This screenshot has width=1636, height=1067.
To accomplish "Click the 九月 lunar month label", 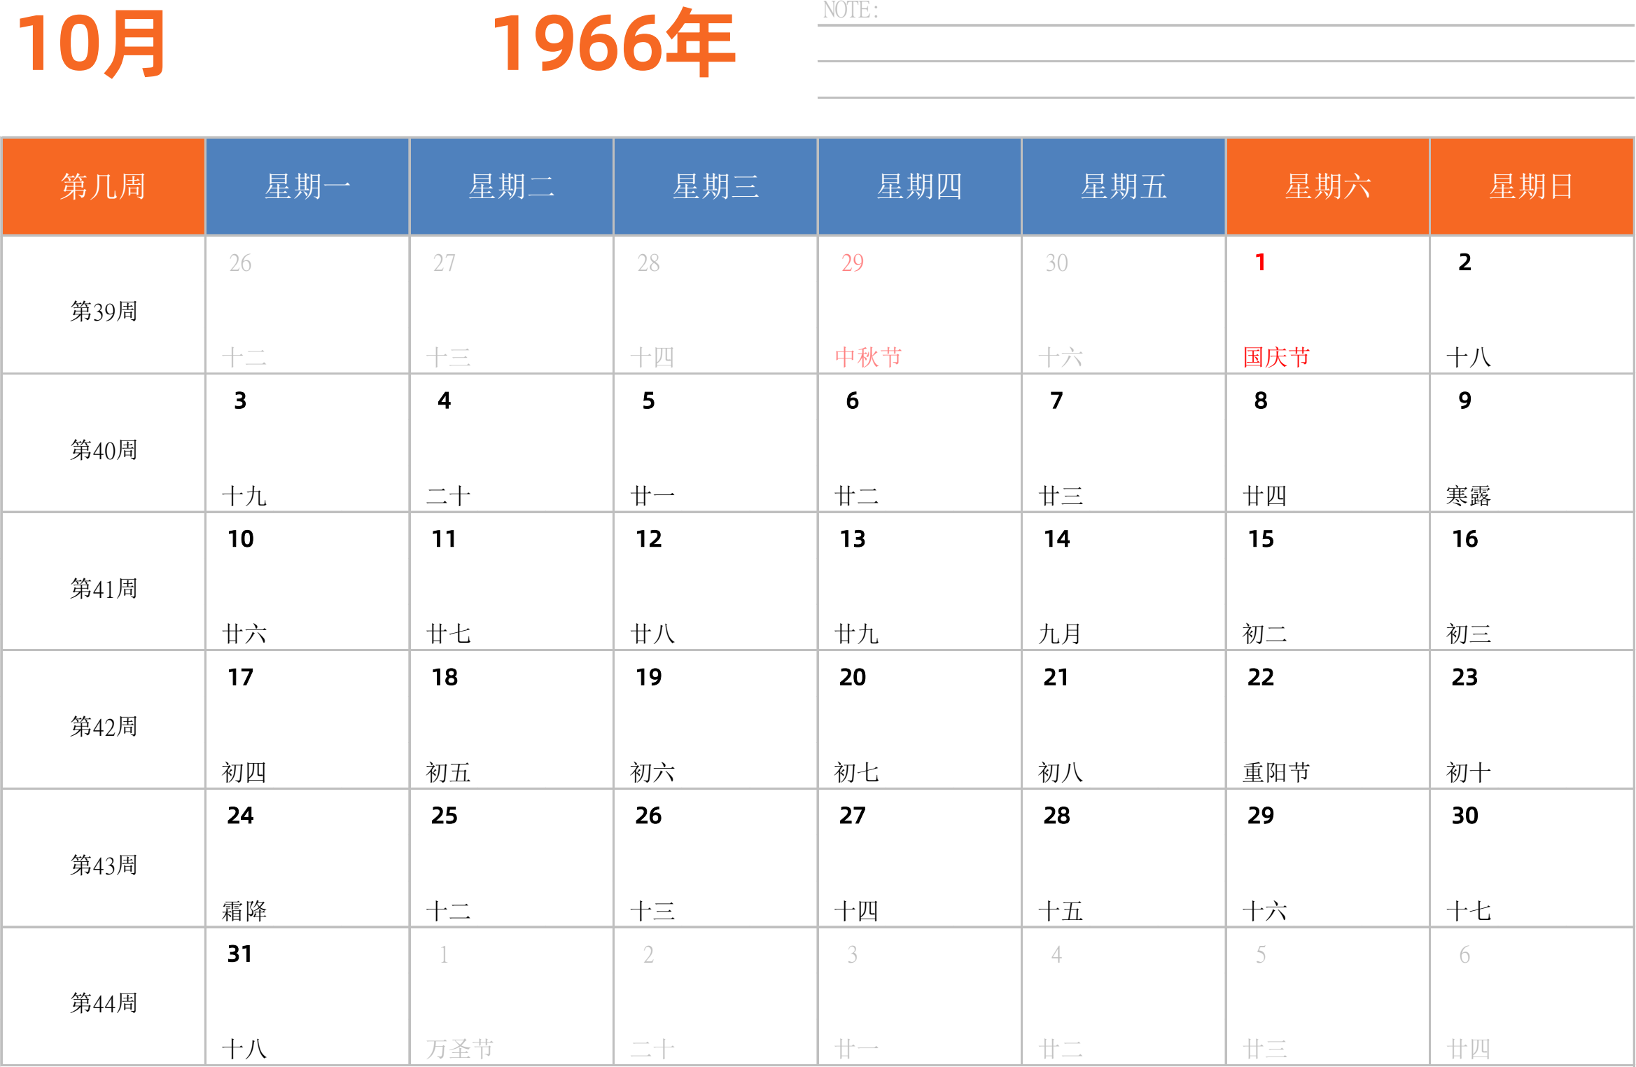I will 1061,634.
